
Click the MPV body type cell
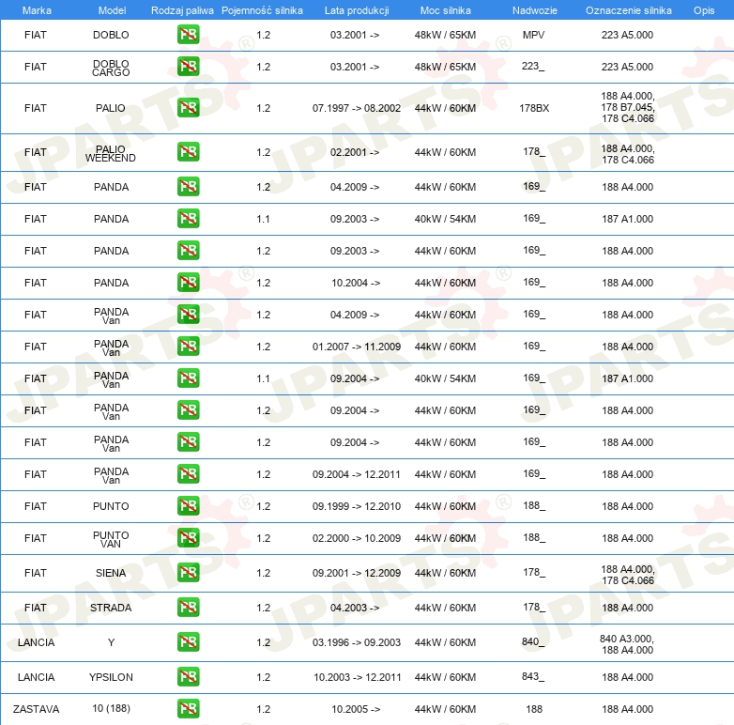coord(534,35)
